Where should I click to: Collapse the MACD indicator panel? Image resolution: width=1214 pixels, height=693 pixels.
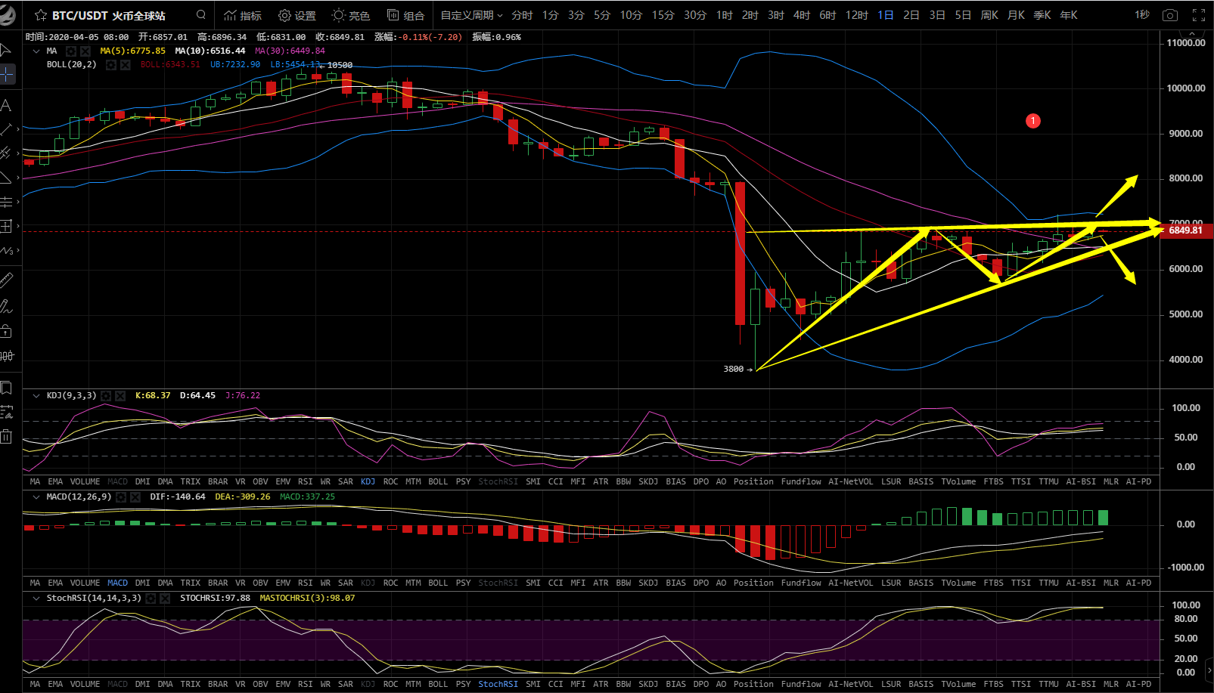(x=36, y=497)
